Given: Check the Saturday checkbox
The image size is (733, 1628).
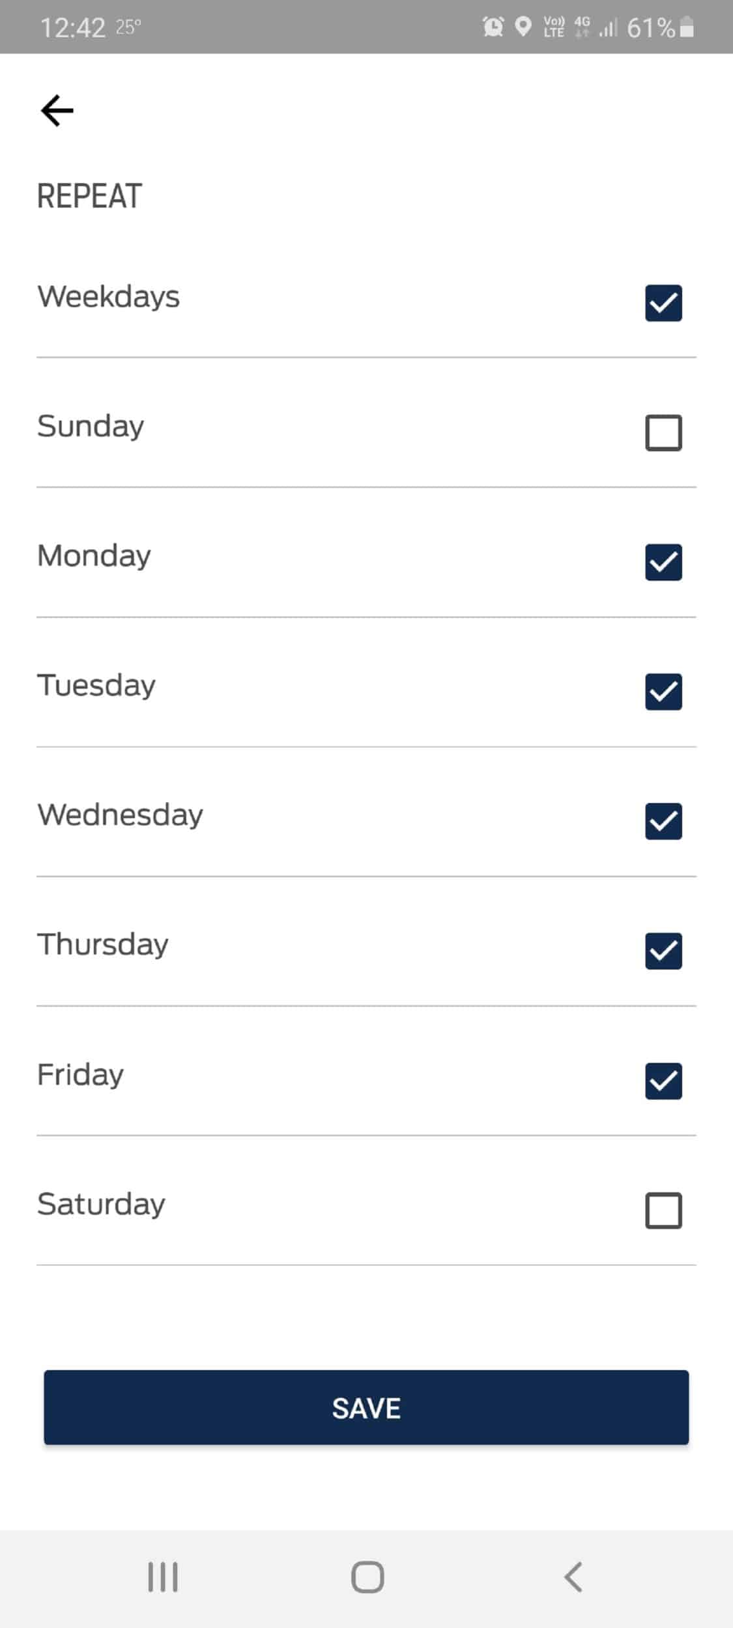Looking at the screenshot, I should [x=663, y=1211].
